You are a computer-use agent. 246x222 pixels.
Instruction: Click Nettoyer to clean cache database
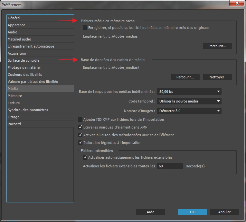coord(217,77)
